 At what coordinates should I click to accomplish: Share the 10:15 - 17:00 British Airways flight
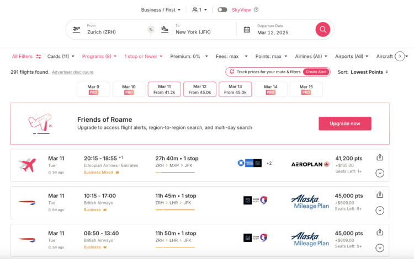pos(380,195)
